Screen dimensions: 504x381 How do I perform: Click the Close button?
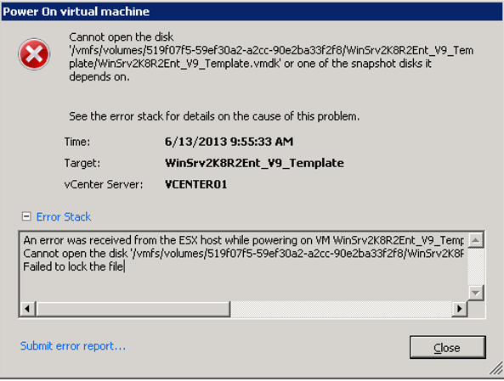tap(447, 348)
